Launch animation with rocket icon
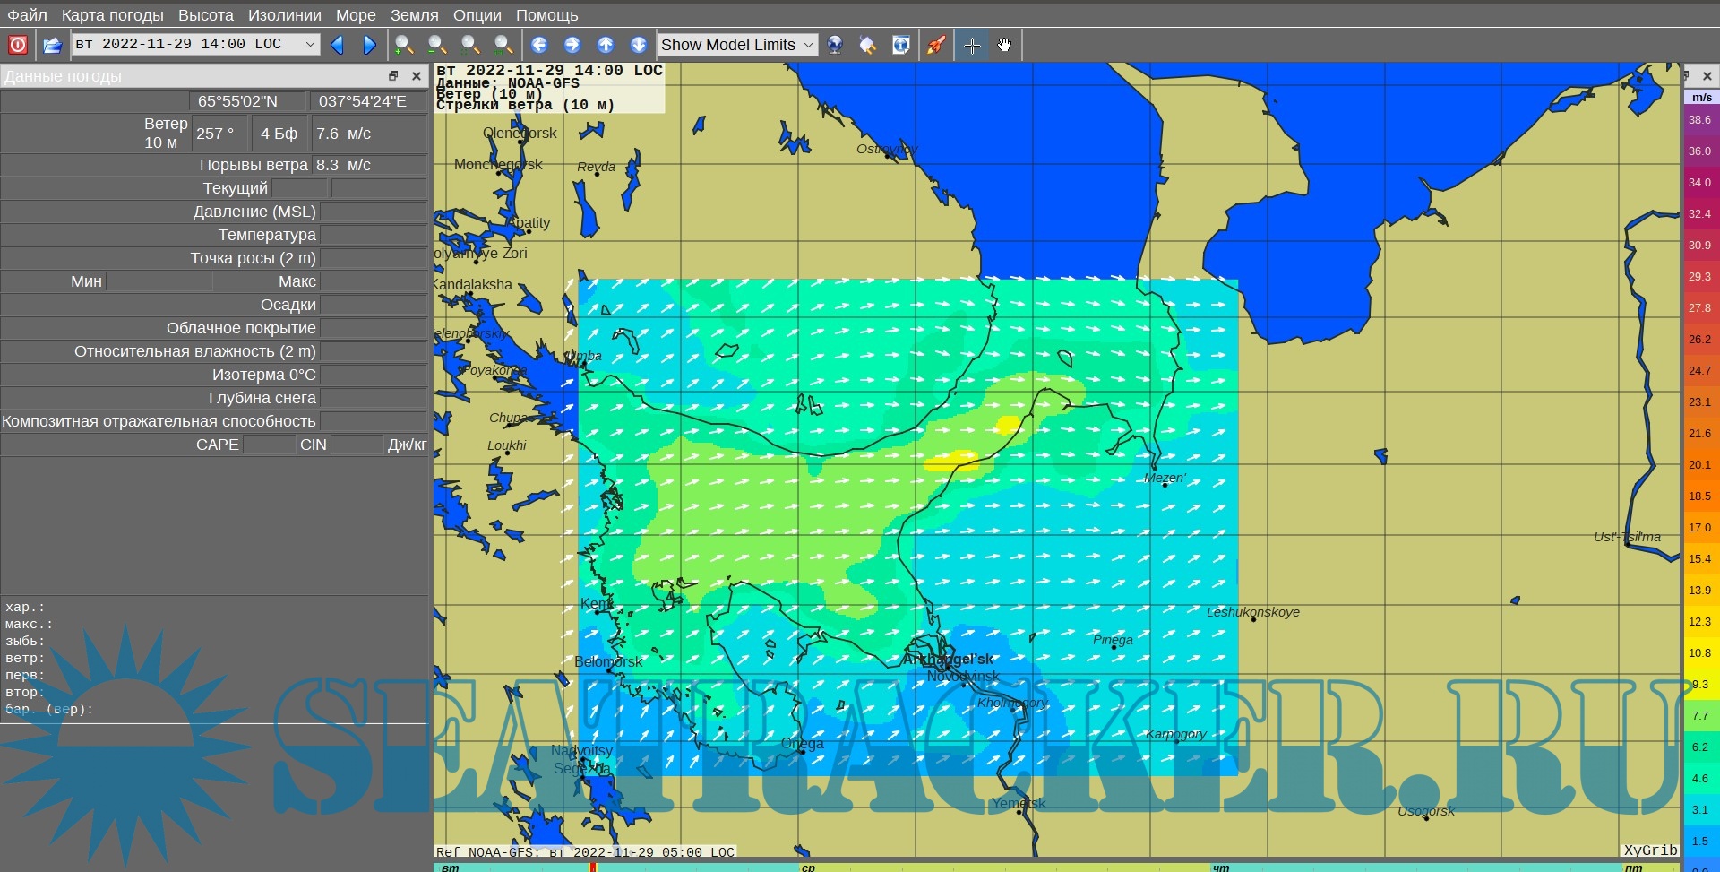Screen dimensions: 1720x872 936,45
